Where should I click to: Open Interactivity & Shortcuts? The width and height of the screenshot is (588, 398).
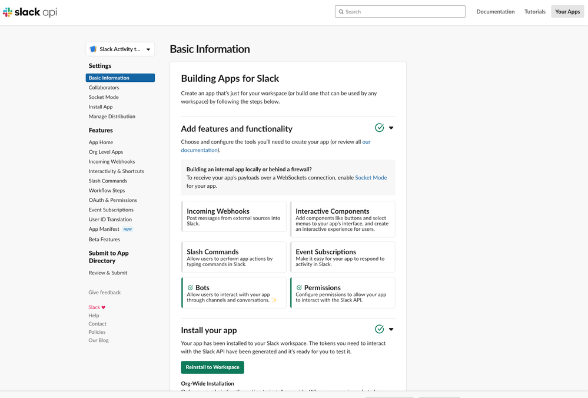(117, 171)
